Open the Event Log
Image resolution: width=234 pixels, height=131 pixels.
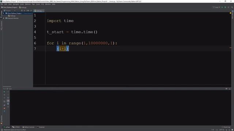click(226, 127)
